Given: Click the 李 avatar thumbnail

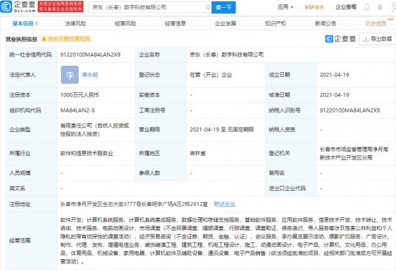Looking at the screenshot, I should coord(70,75).
